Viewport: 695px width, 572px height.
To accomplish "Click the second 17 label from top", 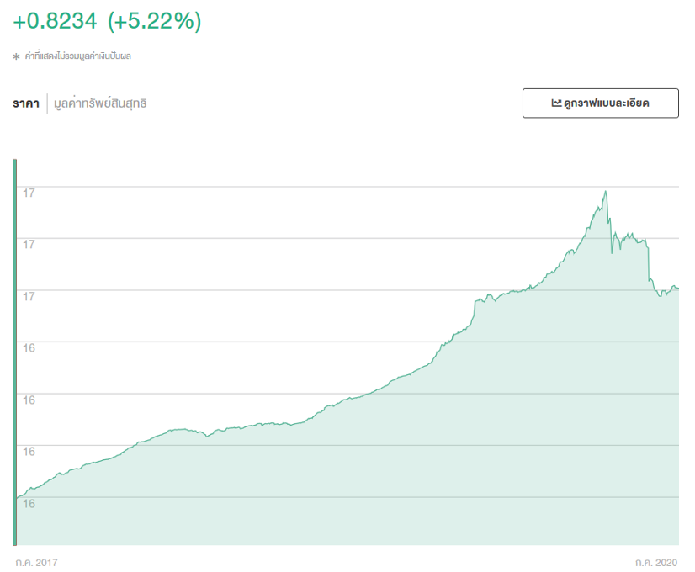I will (x=29, y=244).
